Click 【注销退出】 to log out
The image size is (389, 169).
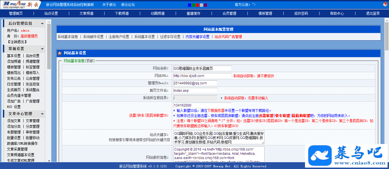click(x=17, y=42)
